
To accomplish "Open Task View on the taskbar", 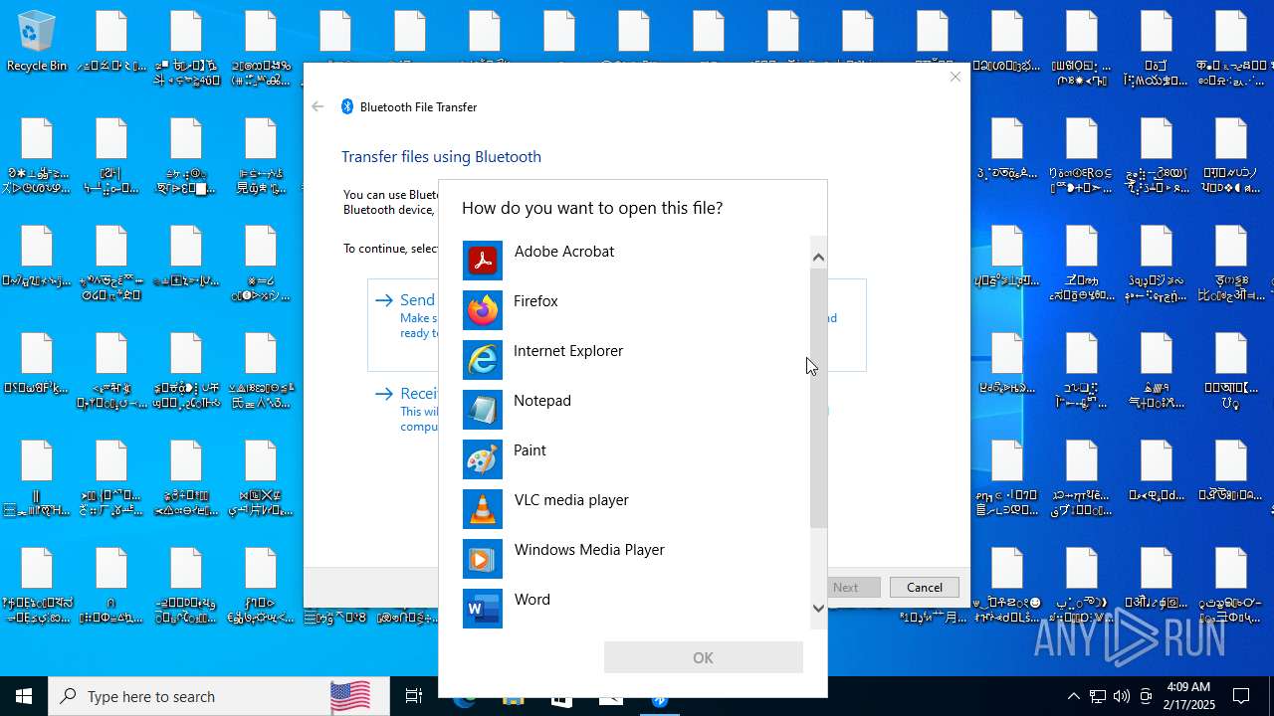I will (414, 696).
